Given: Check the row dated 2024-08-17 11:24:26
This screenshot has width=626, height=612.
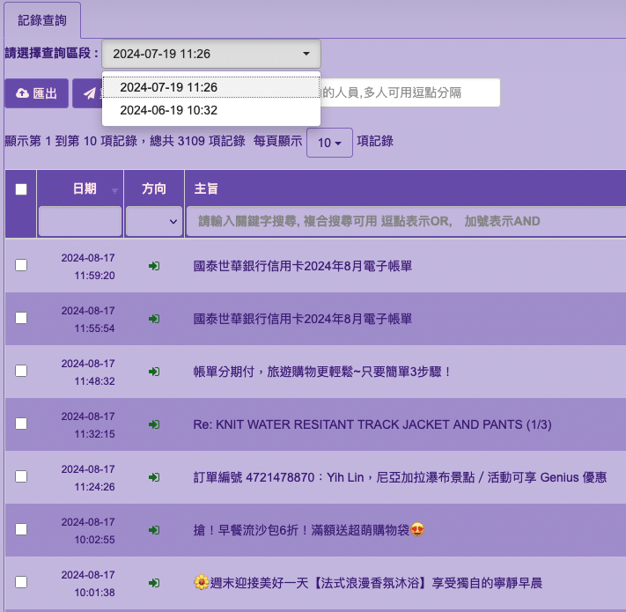Looking at the screenshot, I should [x=21, y=476].
